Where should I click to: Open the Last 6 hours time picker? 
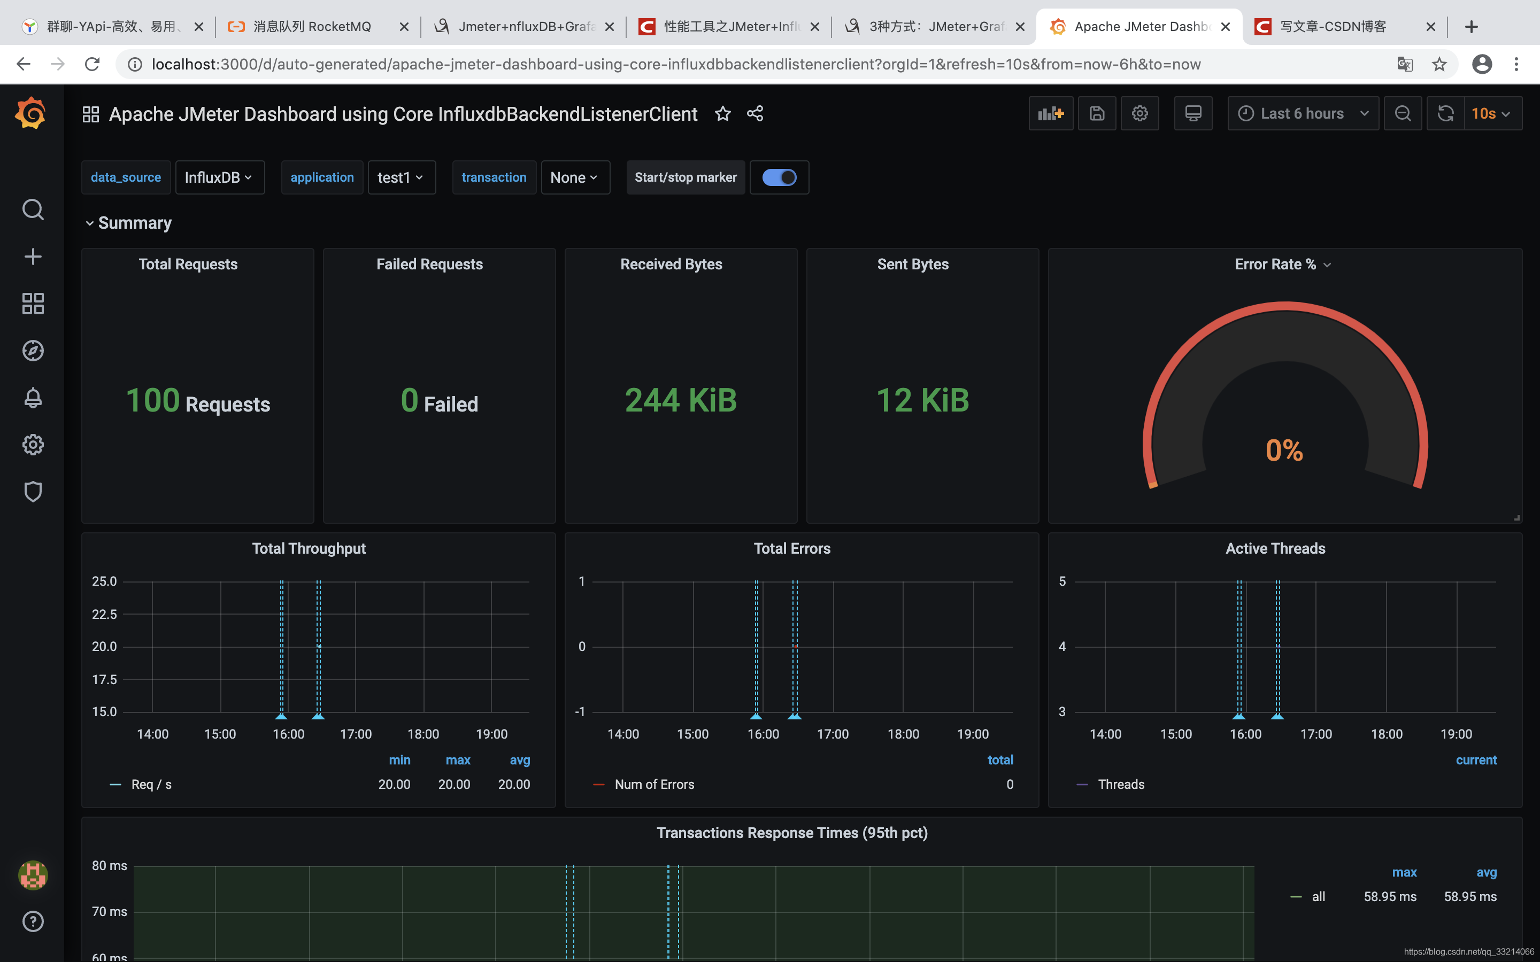[x=1303, y=113]
